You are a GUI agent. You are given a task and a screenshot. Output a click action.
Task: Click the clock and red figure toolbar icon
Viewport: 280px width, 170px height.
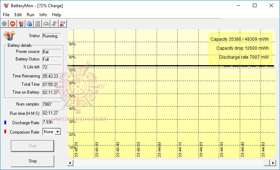(x=63, y=24)
